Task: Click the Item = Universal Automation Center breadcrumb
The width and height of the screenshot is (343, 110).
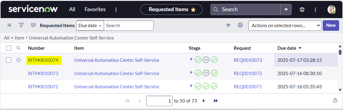Action: point(64,38)
